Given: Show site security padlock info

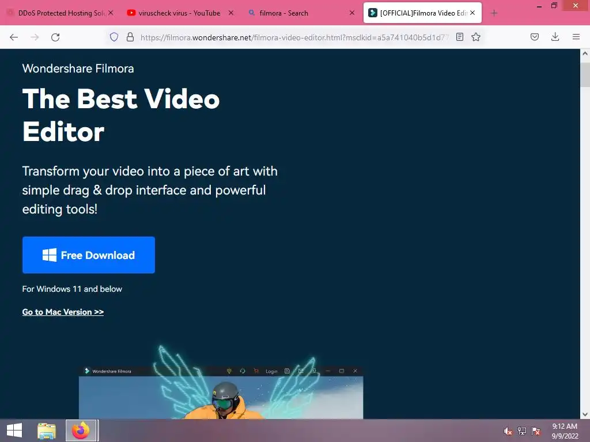Looking at the screenshot, I should [x=130, y=37].
